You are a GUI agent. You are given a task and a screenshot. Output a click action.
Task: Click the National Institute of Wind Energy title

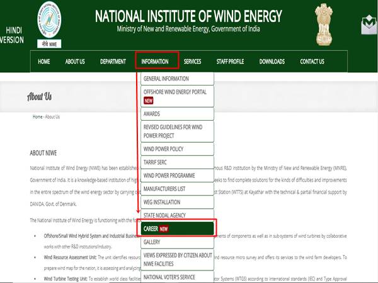coord(188,16)
